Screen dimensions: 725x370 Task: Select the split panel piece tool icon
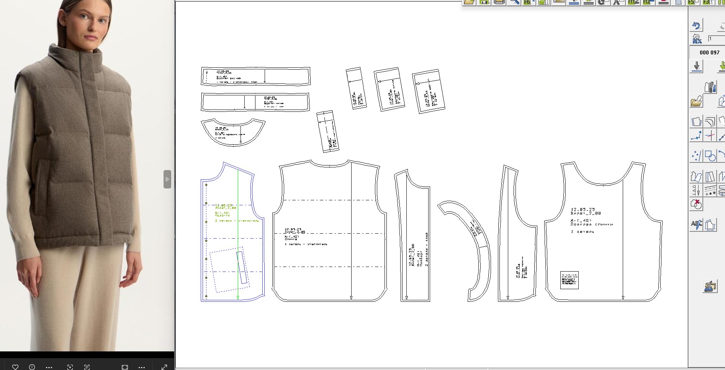pos(710,177)
